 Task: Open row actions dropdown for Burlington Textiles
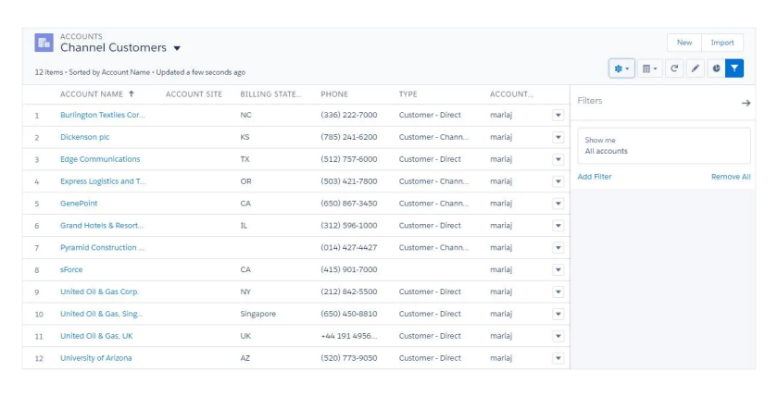558,116
